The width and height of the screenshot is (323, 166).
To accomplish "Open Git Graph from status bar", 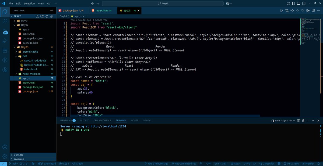I will (78, 164).
